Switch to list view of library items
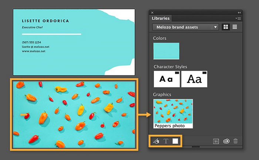Image resolution: width=259 pixels, height=160 pixels. click(235, 27)
